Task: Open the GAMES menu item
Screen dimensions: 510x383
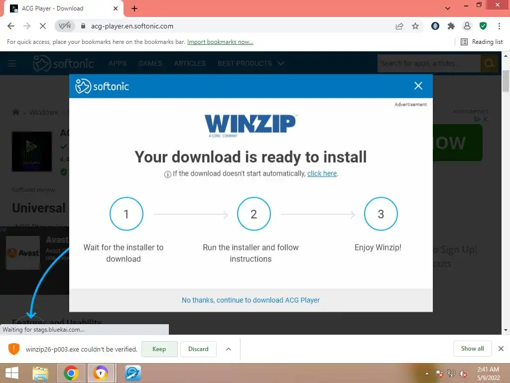Action: [150, 63]
